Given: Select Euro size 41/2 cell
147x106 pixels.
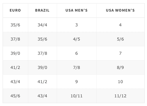Looking at the screenshot, I should (x=15, y=67).
